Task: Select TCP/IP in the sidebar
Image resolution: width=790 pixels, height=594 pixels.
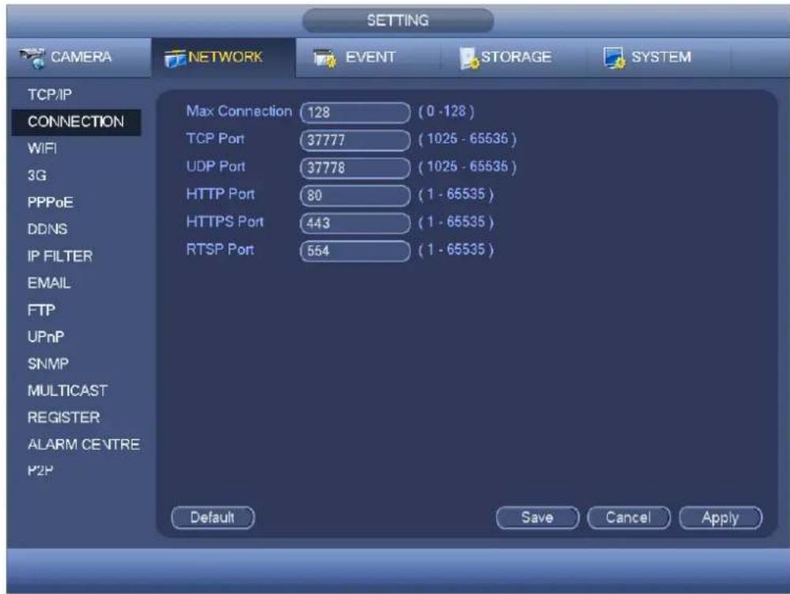Action: [49, 95]
